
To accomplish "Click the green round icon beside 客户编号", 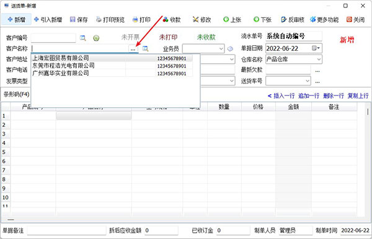I will coord(96,38).
